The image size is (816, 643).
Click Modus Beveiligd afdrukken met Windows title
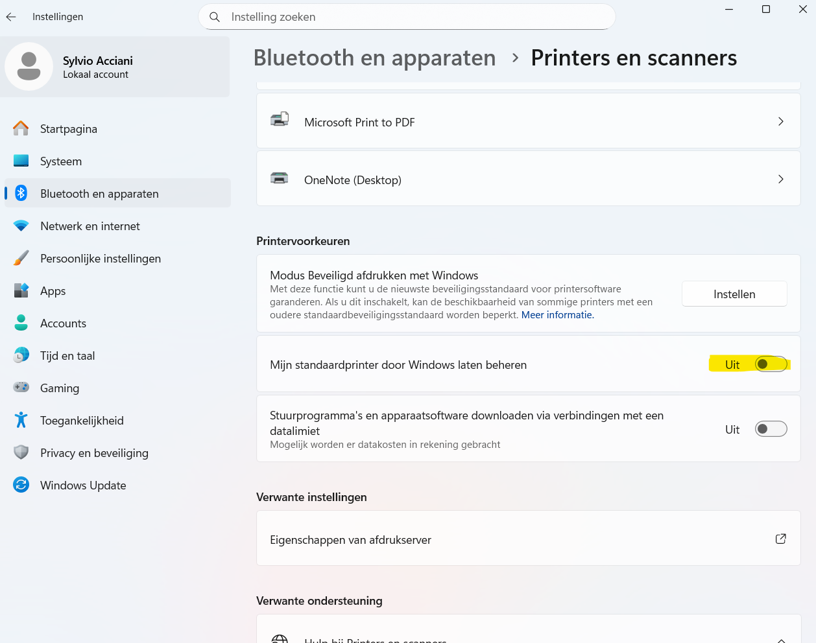[374, 275]
